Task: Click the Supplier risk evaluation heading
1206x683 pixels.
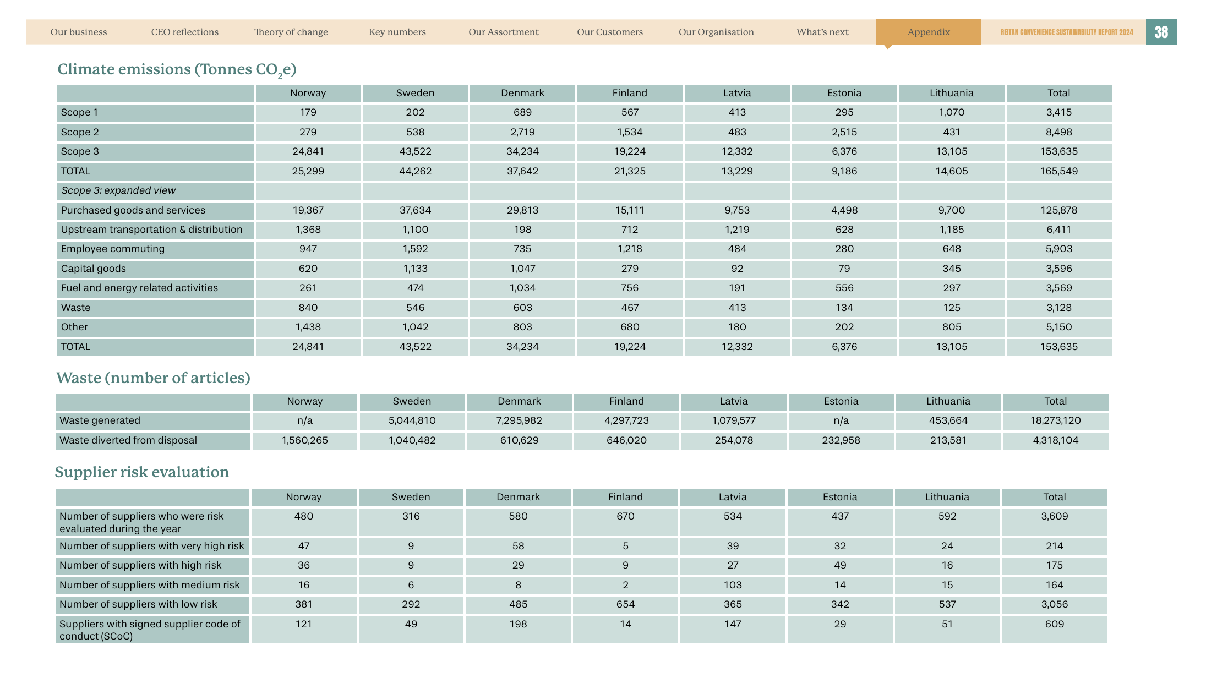Action: pos(142,472)
